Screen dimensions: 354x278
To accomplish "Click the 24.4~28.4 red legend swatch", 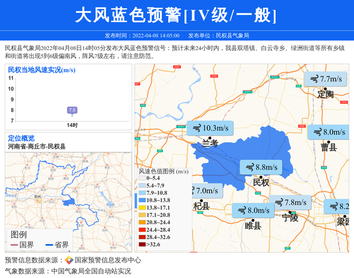I will [142, 230].
